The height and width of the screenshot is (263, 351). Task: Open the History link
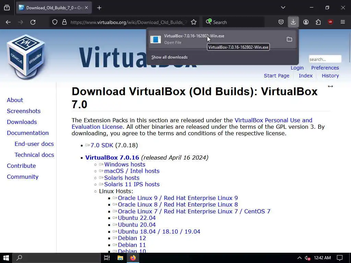(x=330, y=76)
